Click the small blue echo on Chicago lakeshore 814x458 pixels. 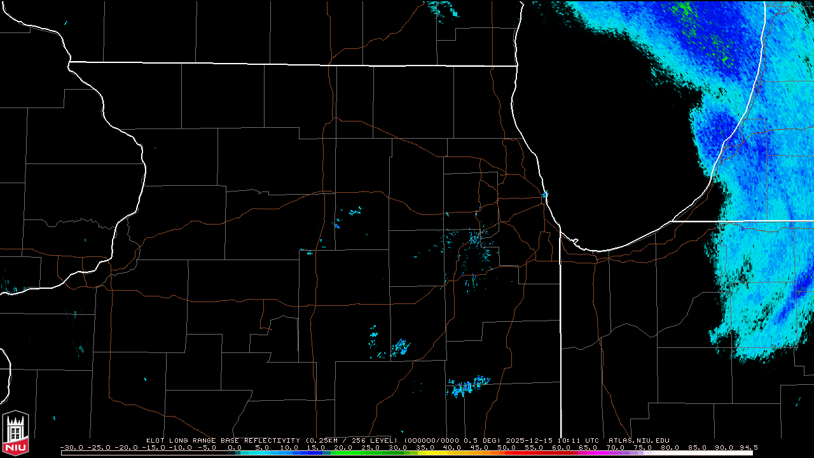pos(545,193)
